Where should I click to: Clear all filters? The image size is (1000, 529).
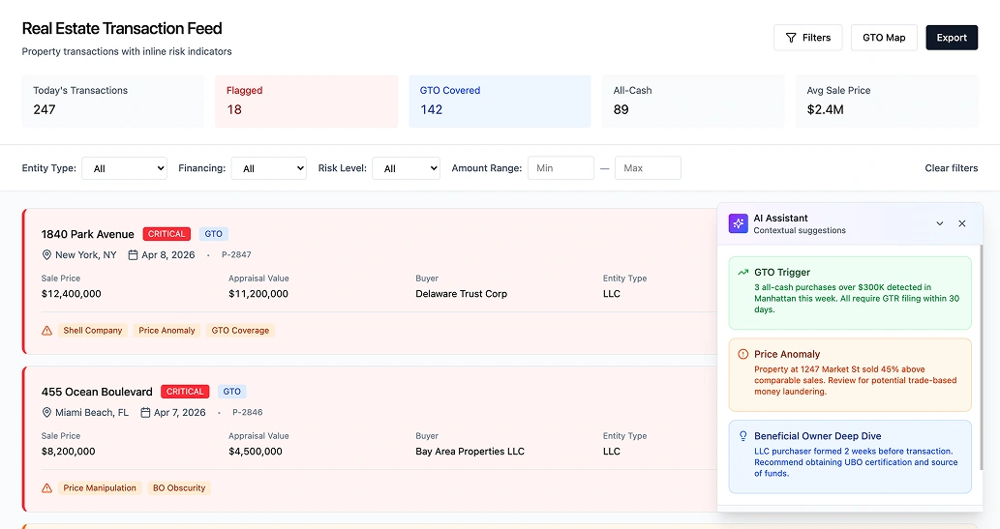tap(951, 168)
